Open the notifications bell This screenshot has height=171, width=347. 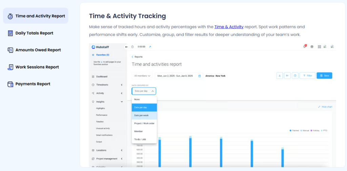tap(305, 47)
